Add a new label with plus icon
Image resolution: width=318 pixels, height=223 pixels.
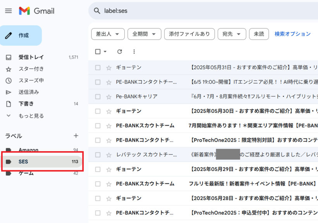[x=76, y=136]
